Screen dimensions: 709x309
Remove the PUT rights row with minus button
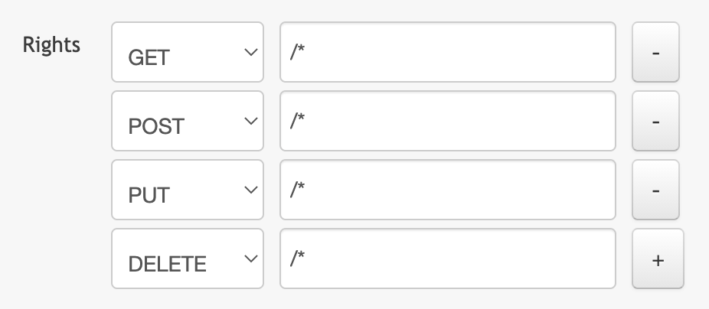point(655,190)
